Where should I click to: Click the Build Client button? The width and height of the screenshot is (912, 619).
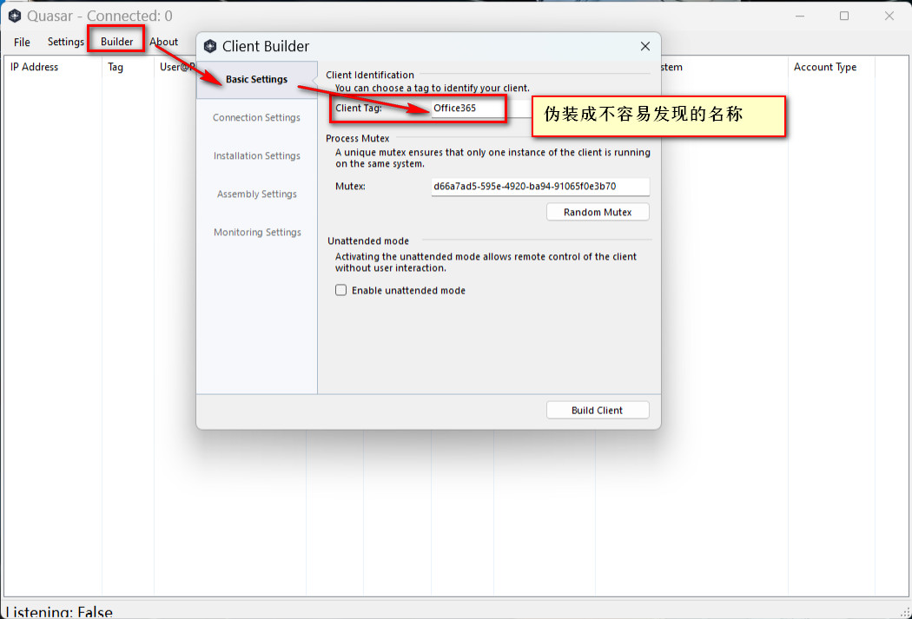point(598,411)
